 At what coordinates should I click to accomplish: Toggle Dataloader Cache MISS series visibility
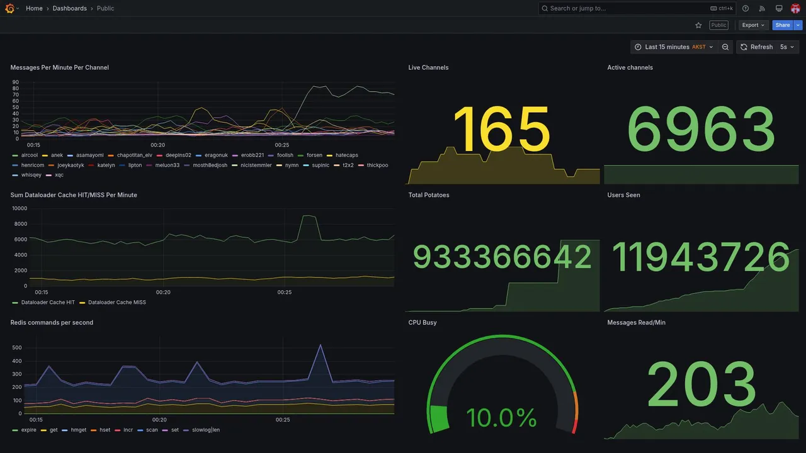click(x=117, y=303)
